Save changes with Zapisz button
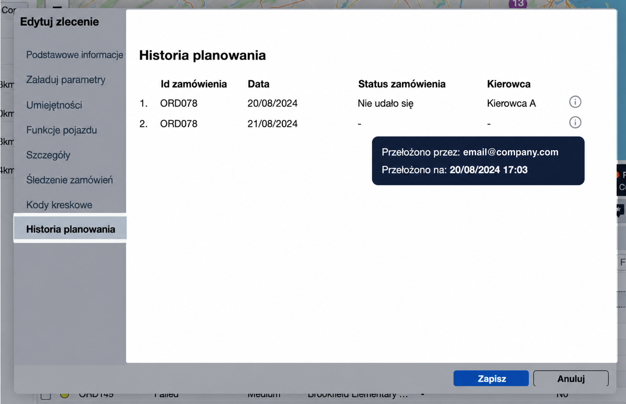The image size is (626, 404). 491,379
